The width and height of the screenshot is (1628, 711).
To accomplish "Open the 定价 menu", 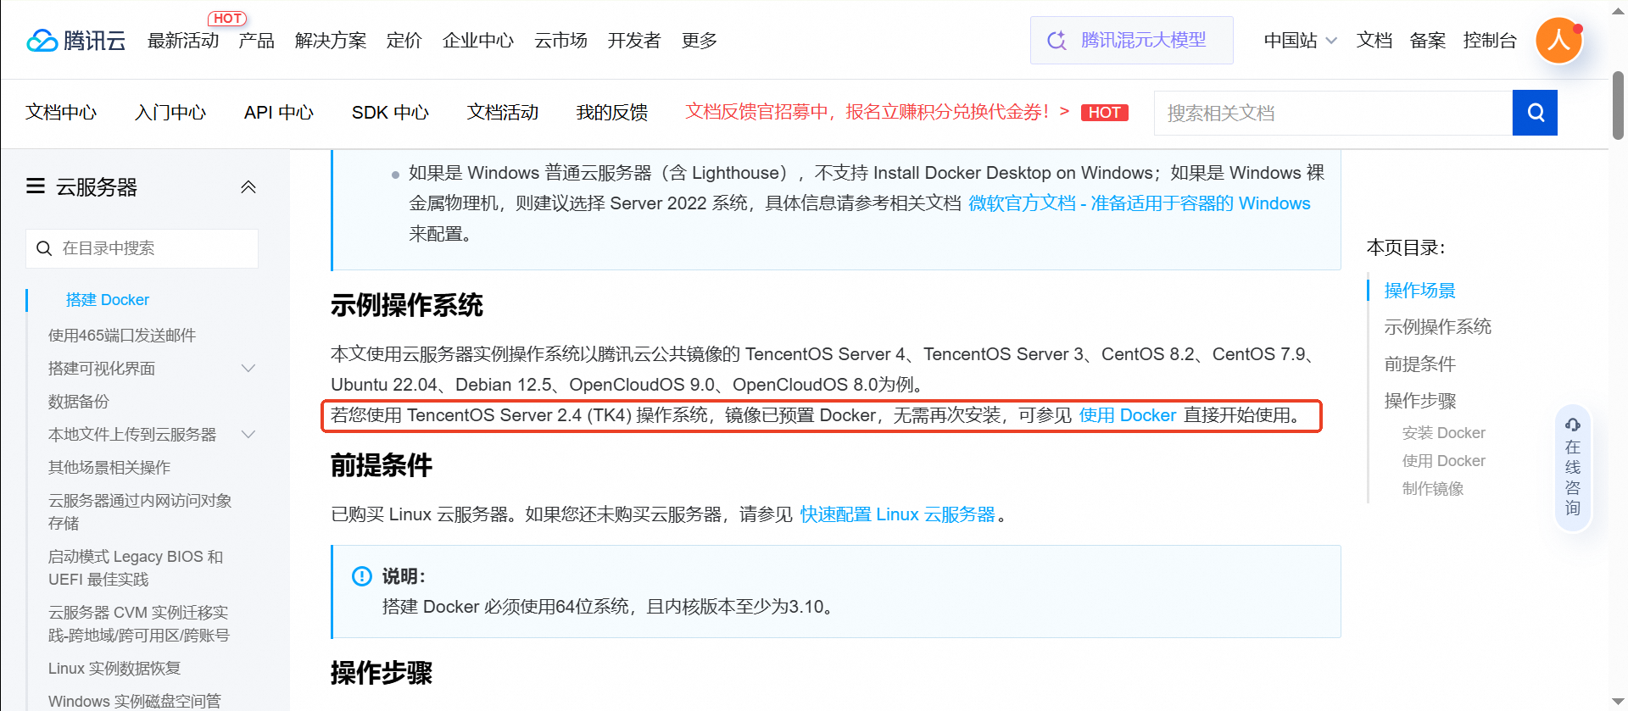I will click(x=404, y=41).
